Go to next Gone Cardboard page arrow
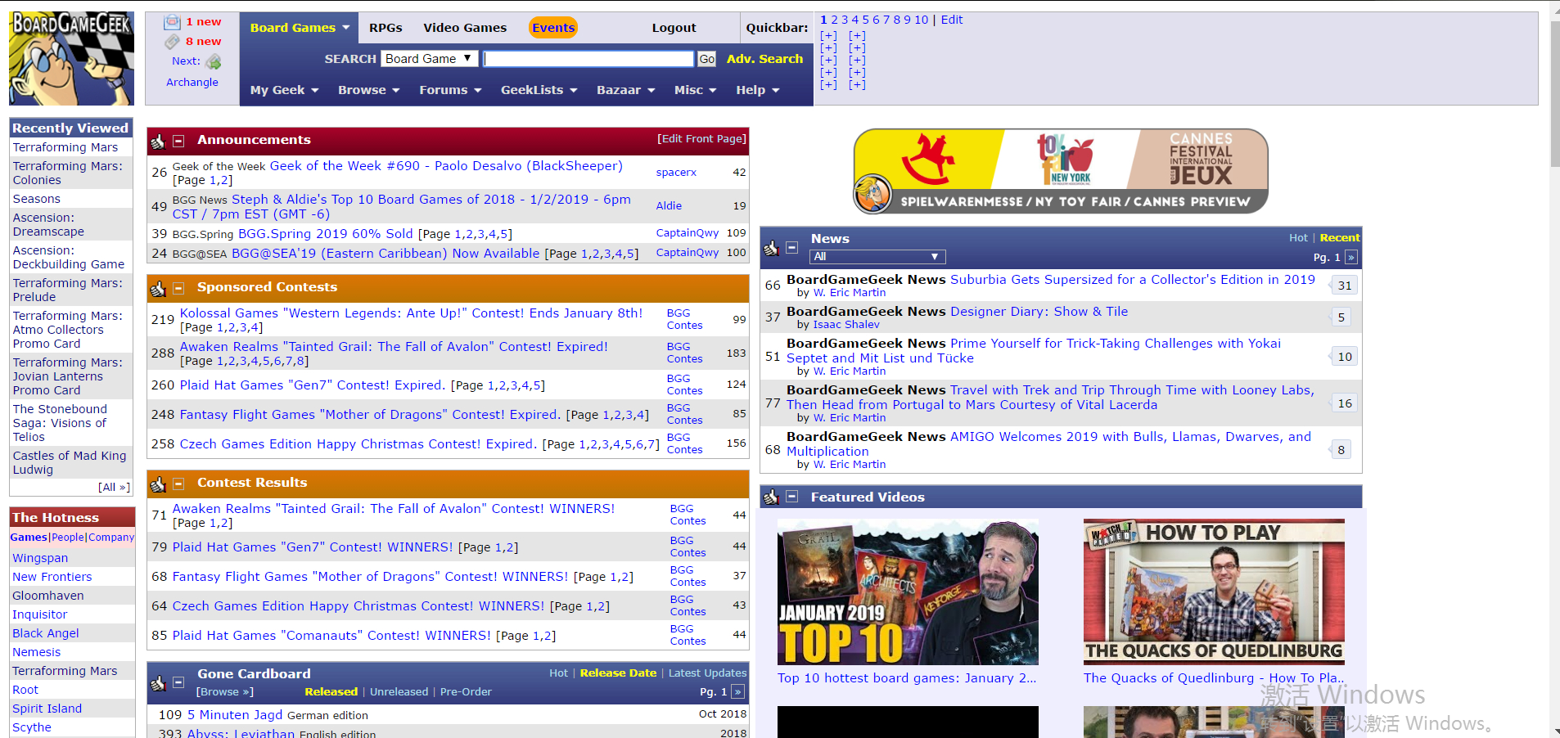The height and width of the screenshot is (738, 1560). pyautogui.click(x=737, y=692)
